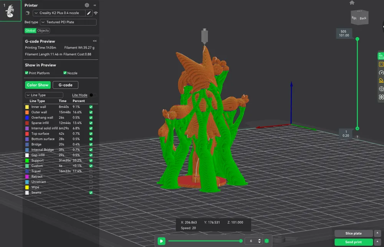Click the Inner wall yellow color swatch
Viewport: 384px width, 247px height.
[27, 107]
